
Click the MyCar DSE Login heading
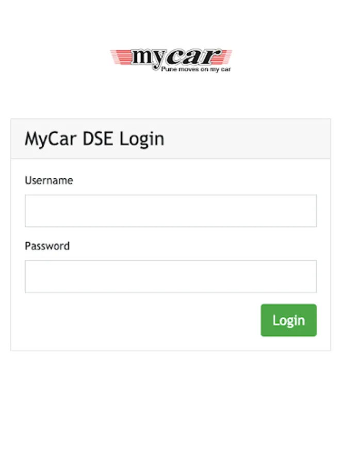[94, 139]
